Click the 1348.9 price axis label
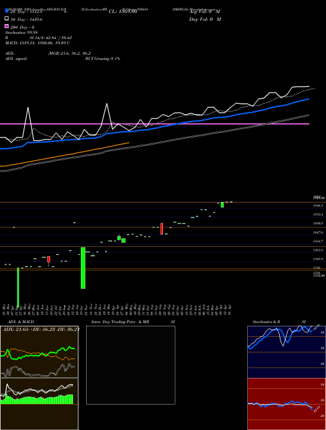 [318, 259]
